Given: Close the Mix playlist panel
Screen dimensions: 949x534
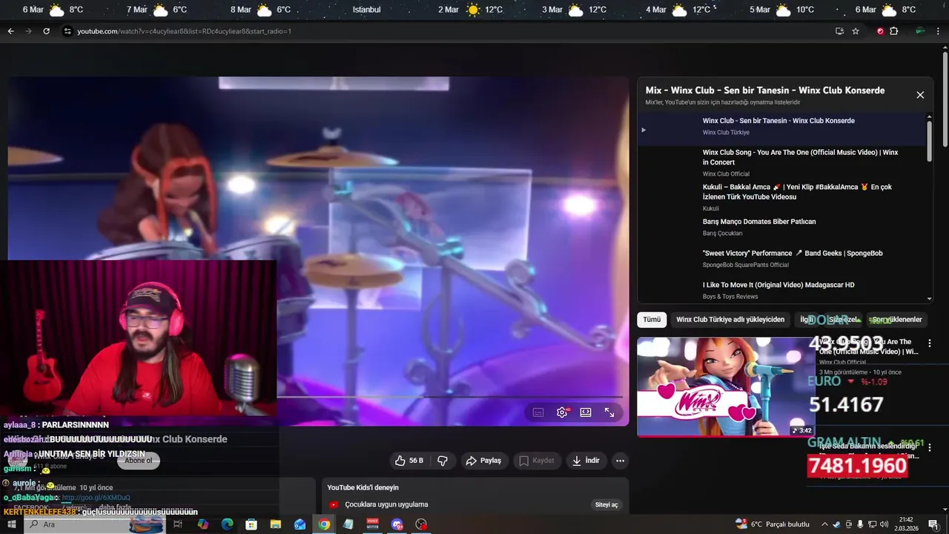Looking at the screenshot, I should coord(920,95).
